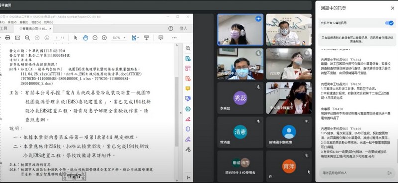Select the 中華電信公司 document tab
This screenshot has width=398, height=183.
coord(34,29)
